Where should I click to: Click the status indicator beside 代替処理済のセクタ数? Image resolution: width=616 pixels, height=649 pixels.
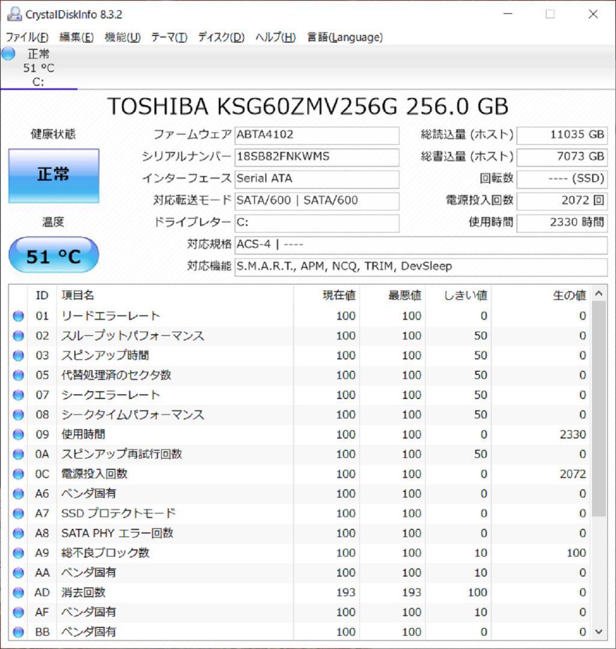click(18, 375)
